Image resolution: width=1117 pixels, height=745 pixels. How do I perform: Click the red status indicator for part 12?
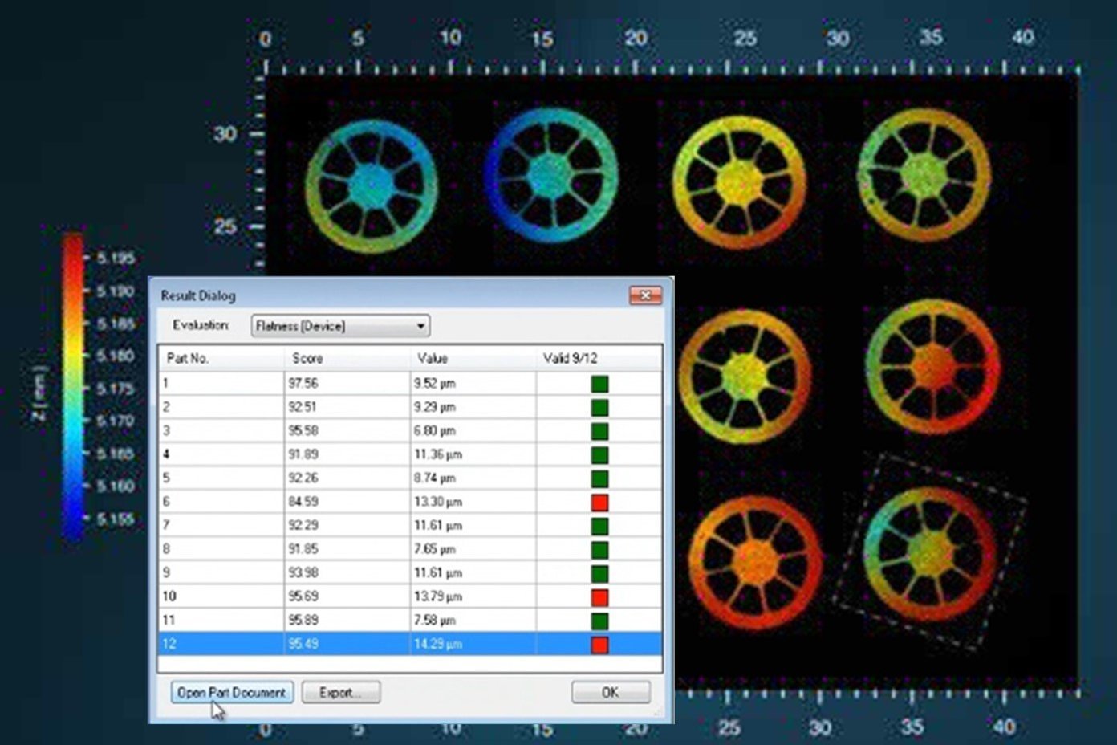coord(599,645)
